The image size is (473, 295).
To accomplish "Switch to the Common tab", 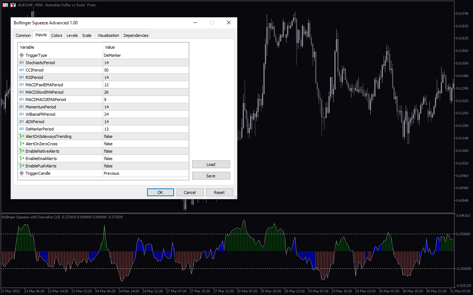I will point(23,35).
